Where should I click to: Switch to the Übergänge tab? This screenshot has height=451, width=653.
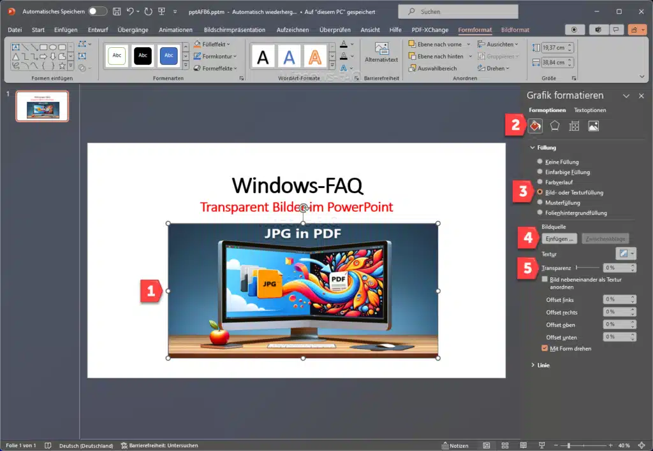click(133, 29)
